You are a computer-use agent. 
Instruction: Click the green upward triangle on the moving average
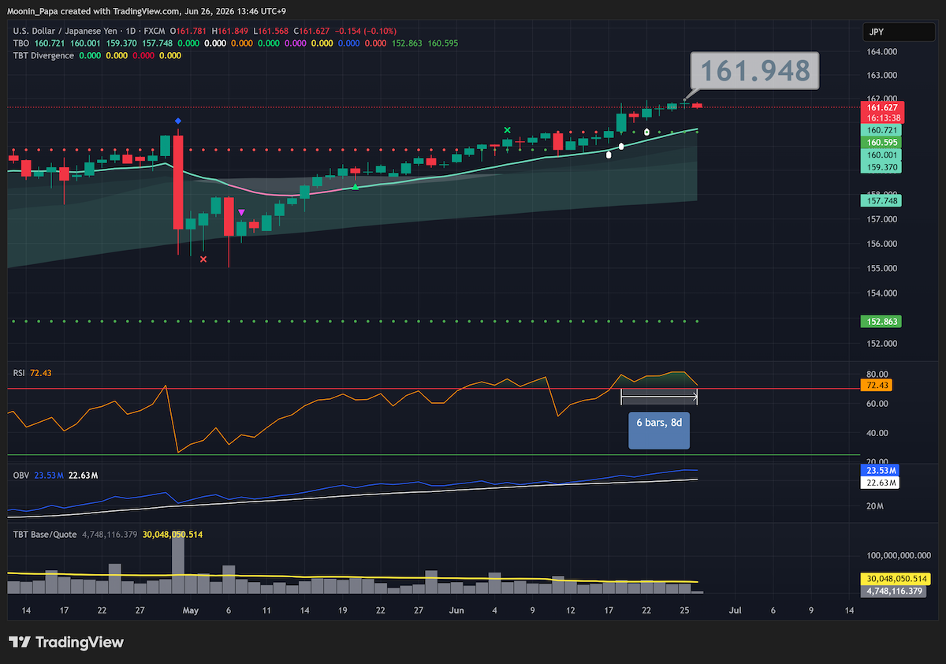356,186
